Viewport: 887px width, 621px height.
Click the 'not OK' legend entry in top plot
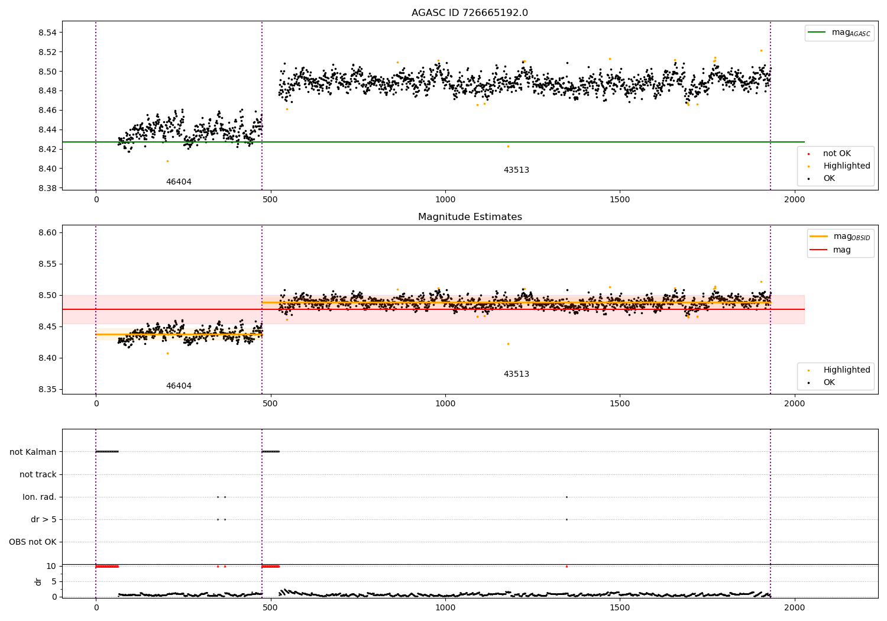[x=837, y=154]
